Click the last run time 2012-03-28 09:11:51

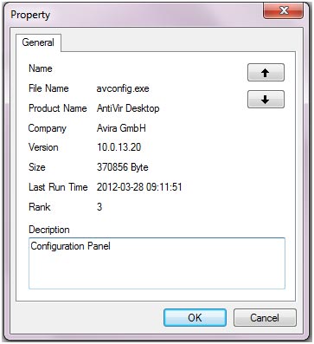[x=139, y=187]
